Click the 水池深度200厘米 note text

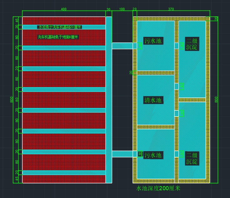[x=158, y=188]
